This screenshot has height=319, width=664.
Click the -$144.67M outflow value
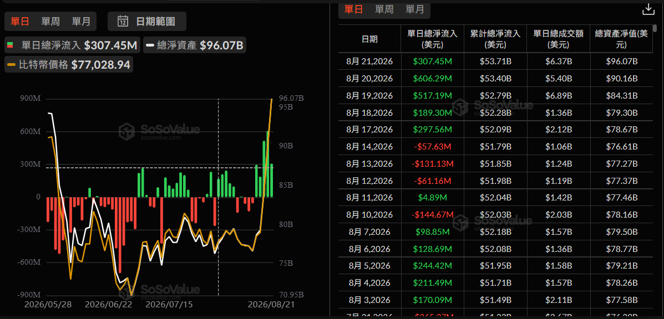432,215
